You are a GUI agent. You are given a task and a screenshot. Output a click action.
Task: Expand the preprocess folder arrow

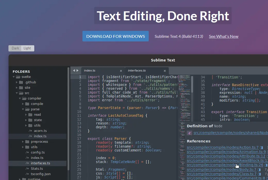point(23,142)
